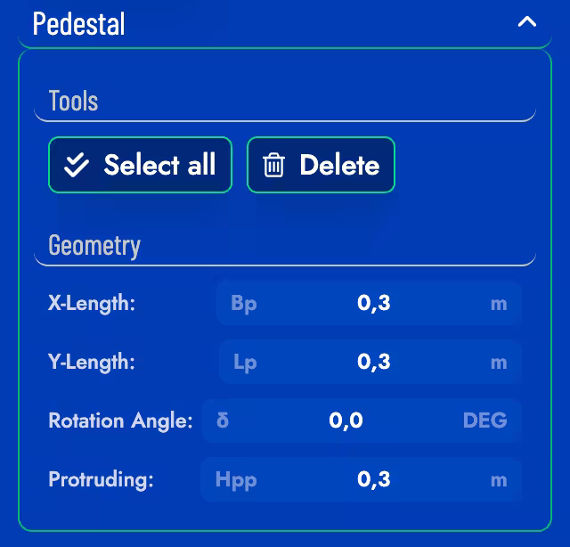Click the Protruding label text
This screenshot has height=547, width=570.
tap(101, 479)
